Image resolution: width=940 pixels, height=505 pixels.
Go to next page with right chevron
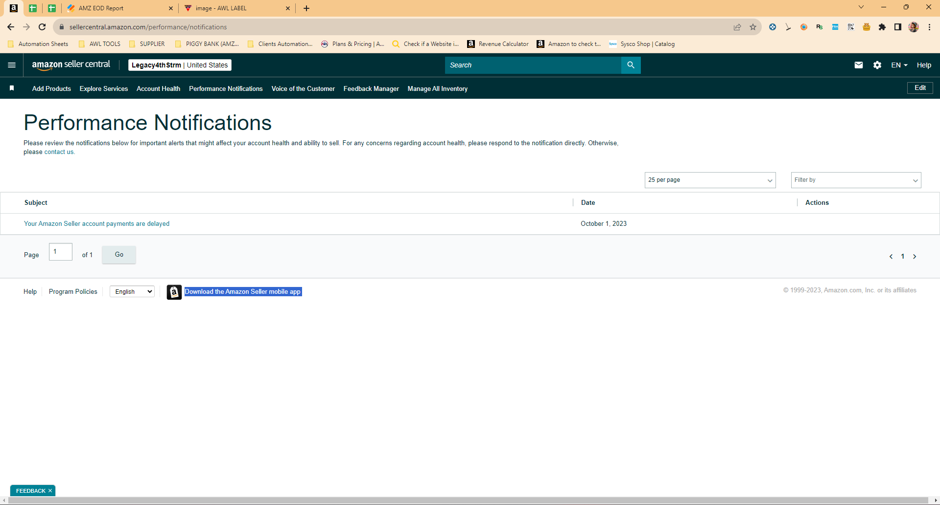coord(915,257)
